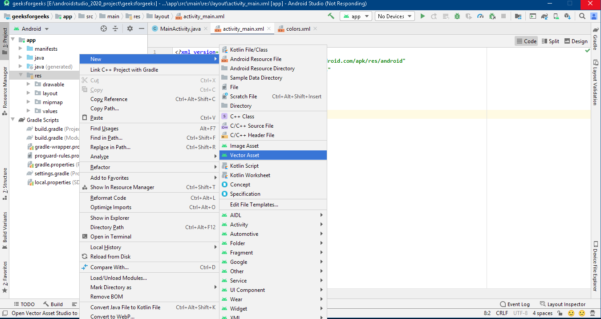
Task: Open the Event Log button
Action: tap(515, 304)
